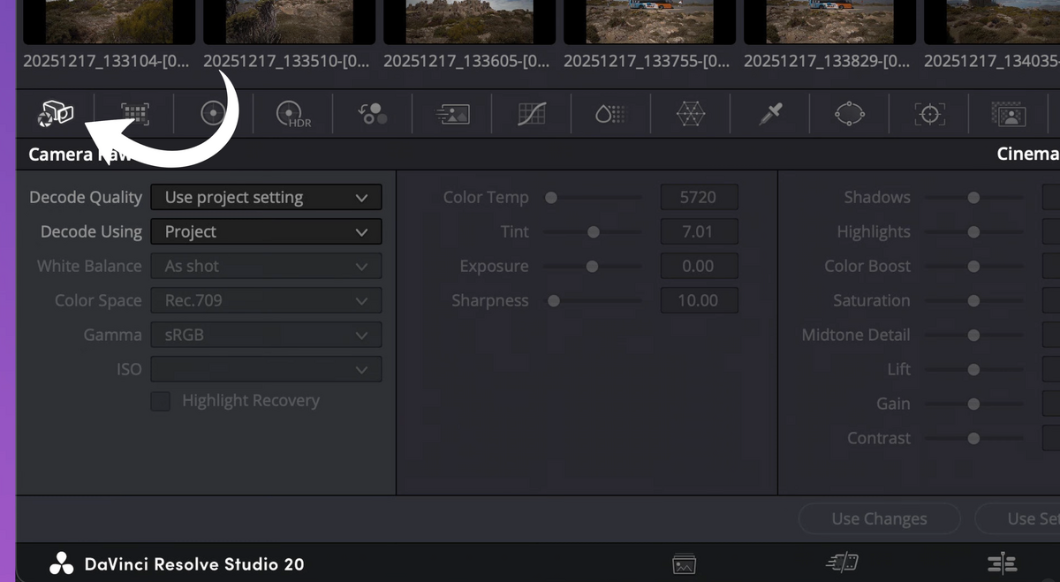Open the Tracker palette
This screenshot has width=1060, height=582.
click(x=928, y=113)
